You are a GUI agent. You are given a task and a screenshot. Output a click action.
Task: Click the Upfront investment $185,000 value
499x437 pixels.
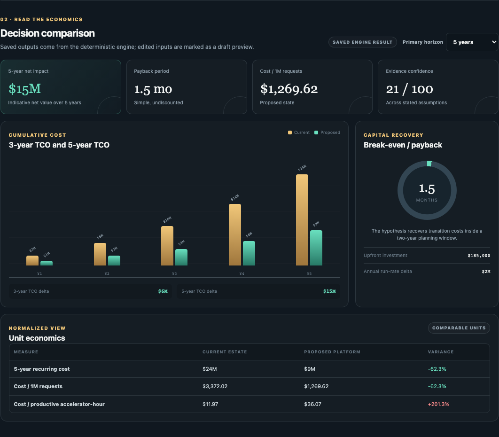click(x=479, y=256)
